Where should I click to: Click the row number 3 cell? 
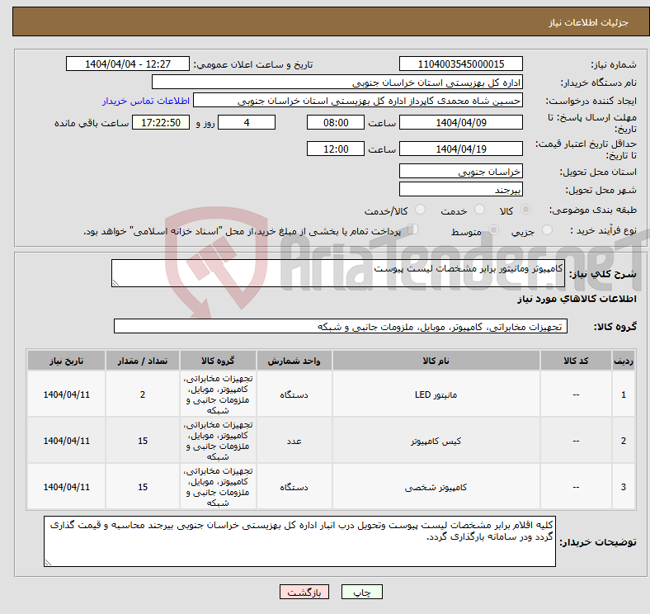click(624, 487)
